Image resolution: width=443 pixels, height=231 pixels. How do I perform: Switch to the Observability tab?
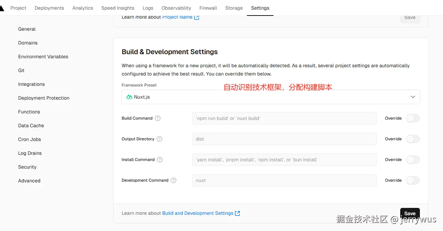pyautogui.click(x=176, y=8)
